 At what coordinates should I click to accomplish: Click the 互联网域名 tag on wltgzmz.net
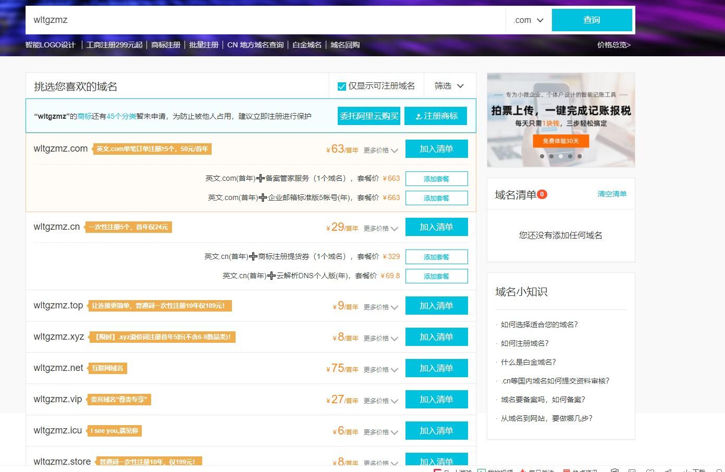(107, 368)
